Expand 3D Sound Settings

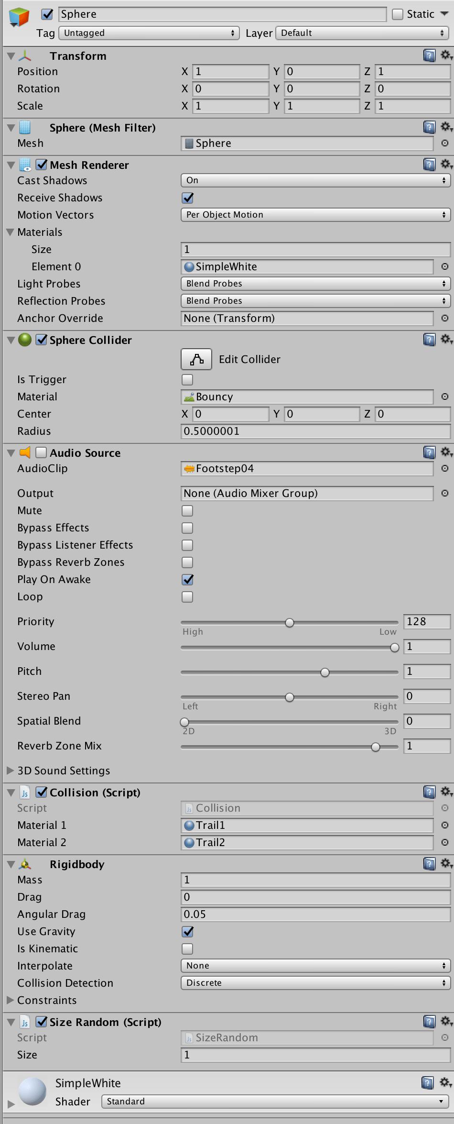pos(11,771)
